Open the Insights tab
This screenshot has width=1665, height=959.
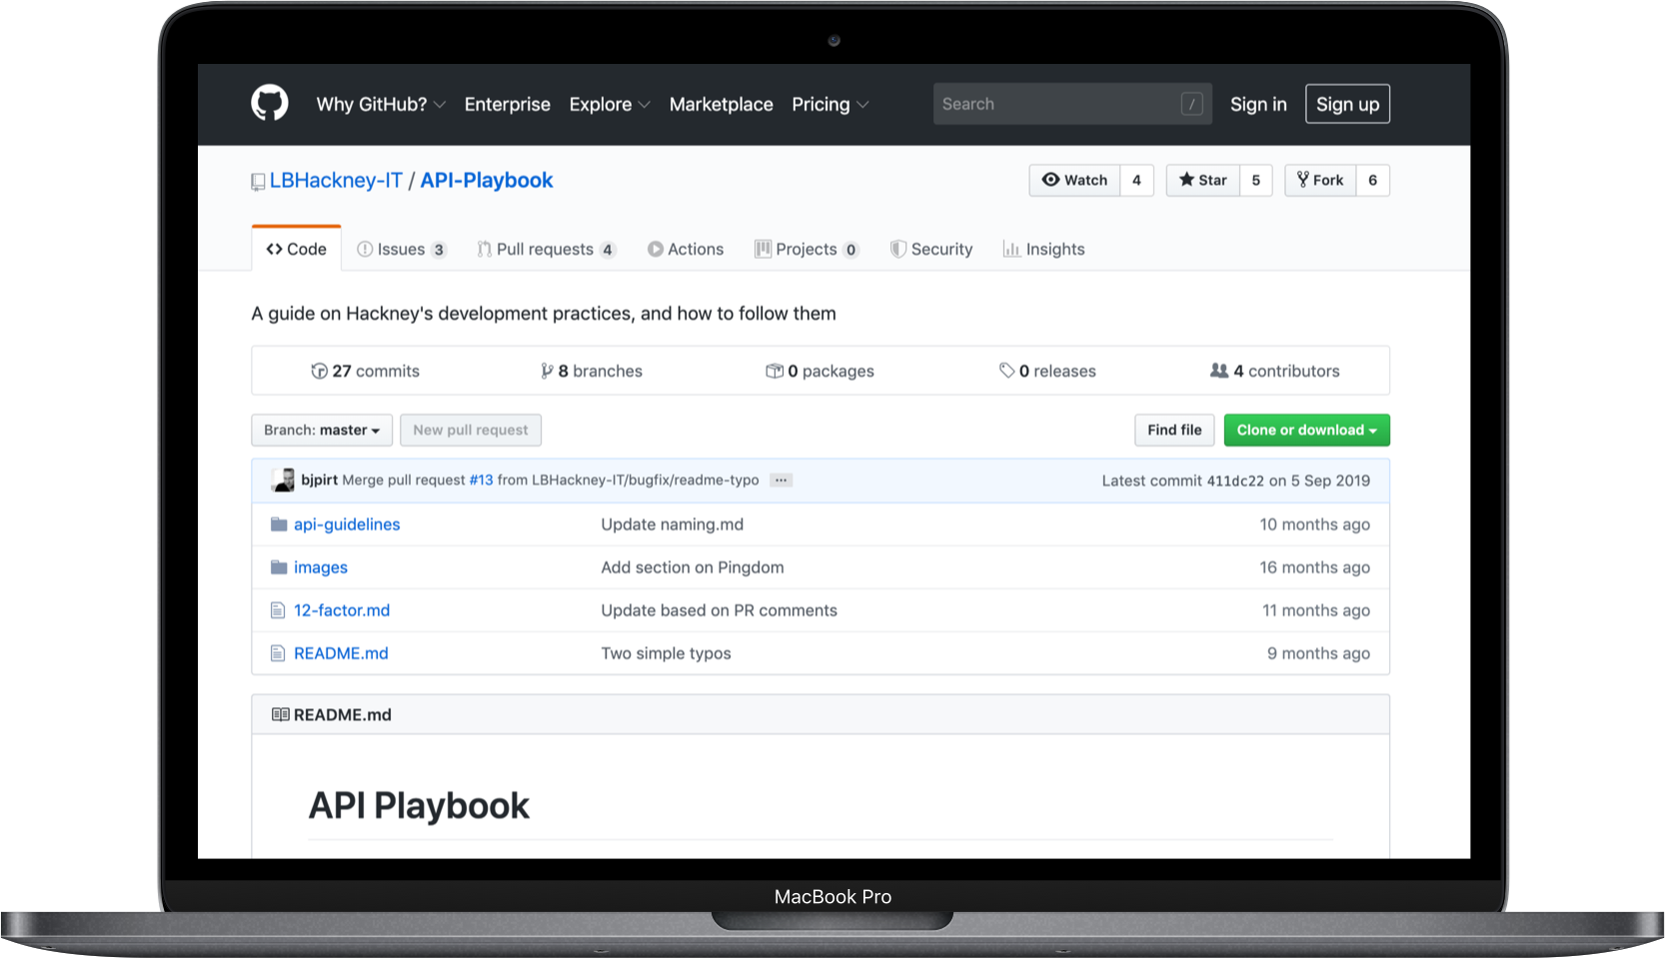click(x=1043, y=250)
